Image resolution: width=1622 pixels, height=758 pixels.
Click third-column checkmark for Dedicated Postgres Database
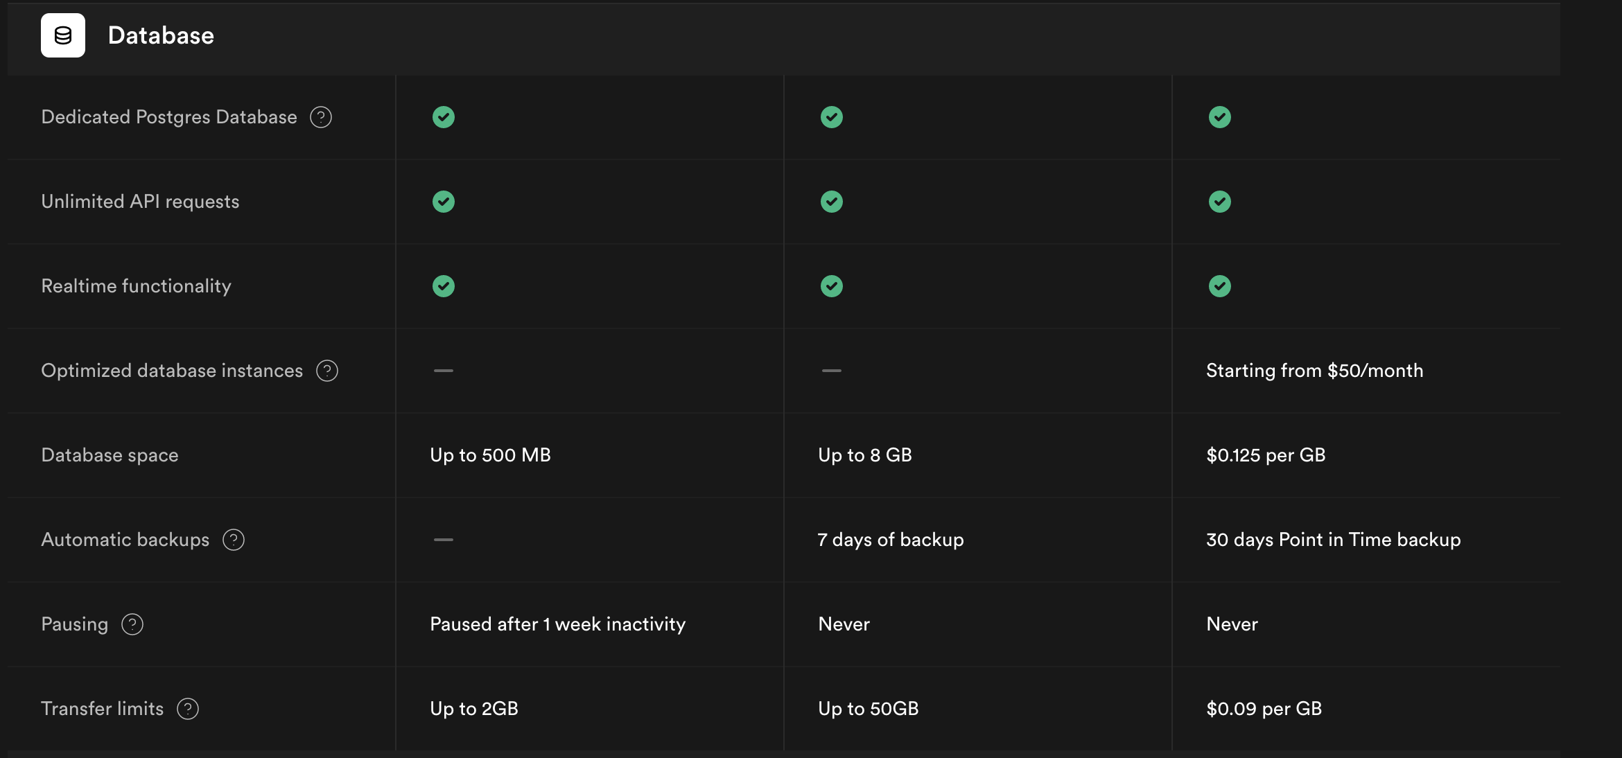[x=1220, y=117]
